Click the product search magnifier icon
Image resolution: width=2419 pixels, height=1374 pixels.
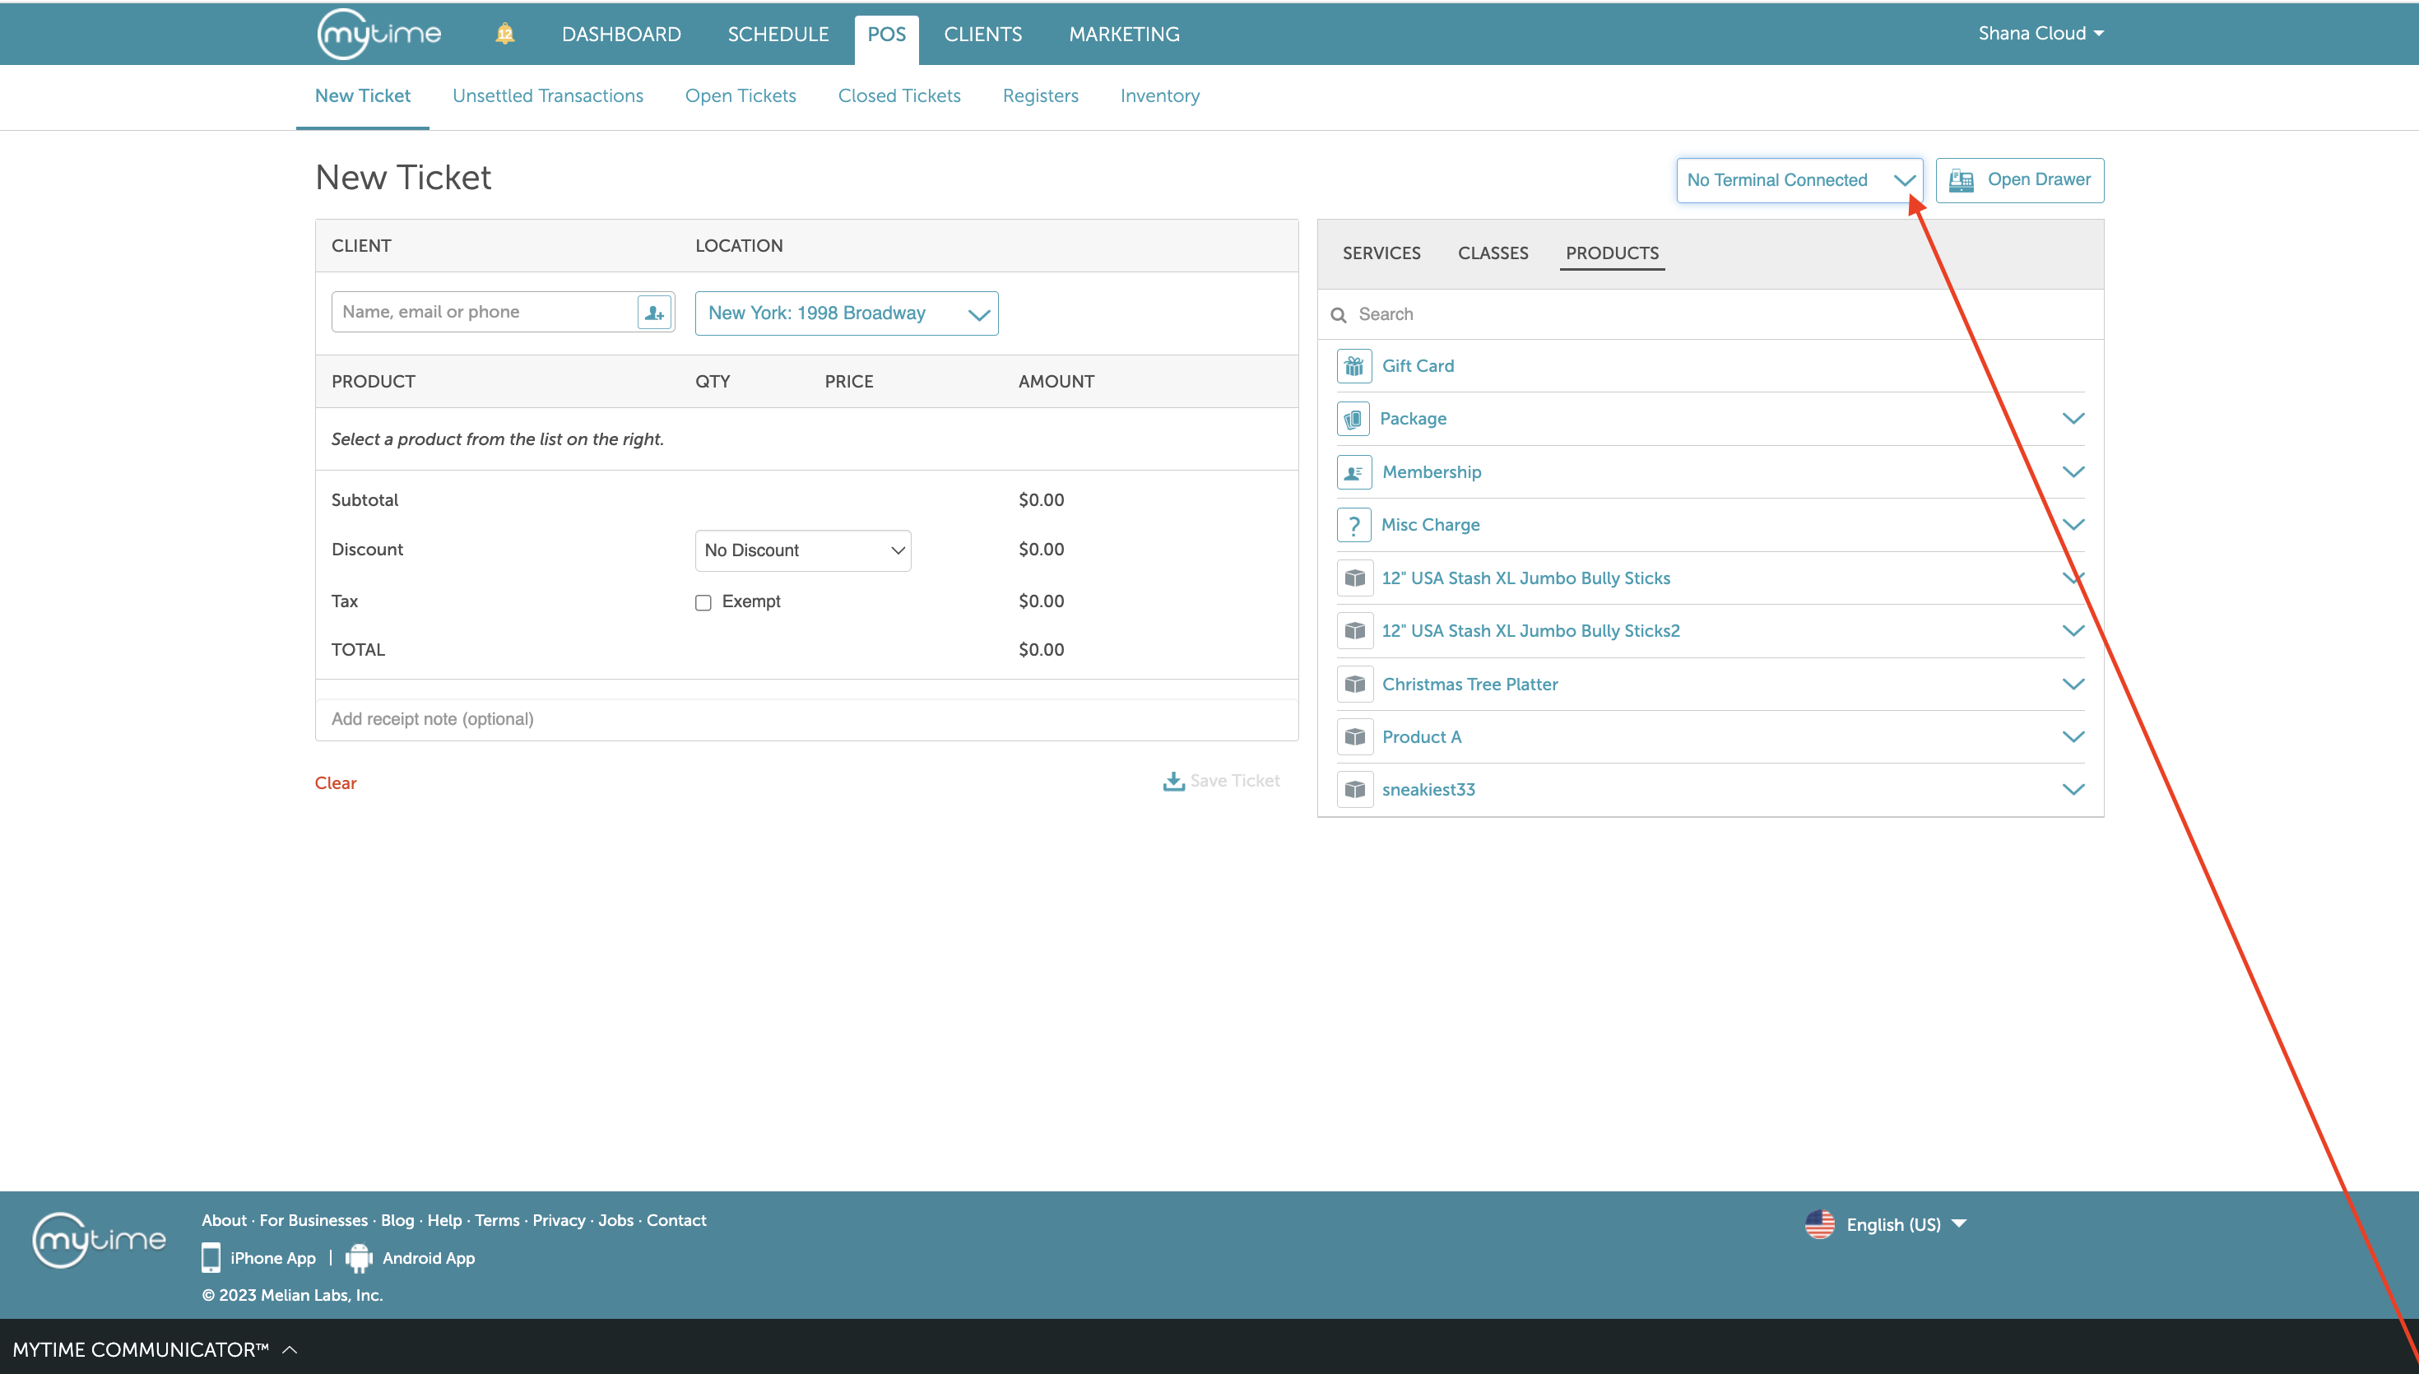[x=1338, y=315]
